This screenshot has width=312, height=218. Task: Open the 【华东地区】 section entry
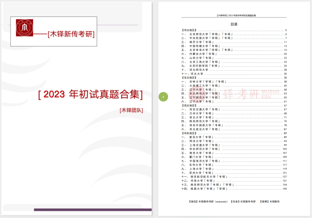[234, 133]
